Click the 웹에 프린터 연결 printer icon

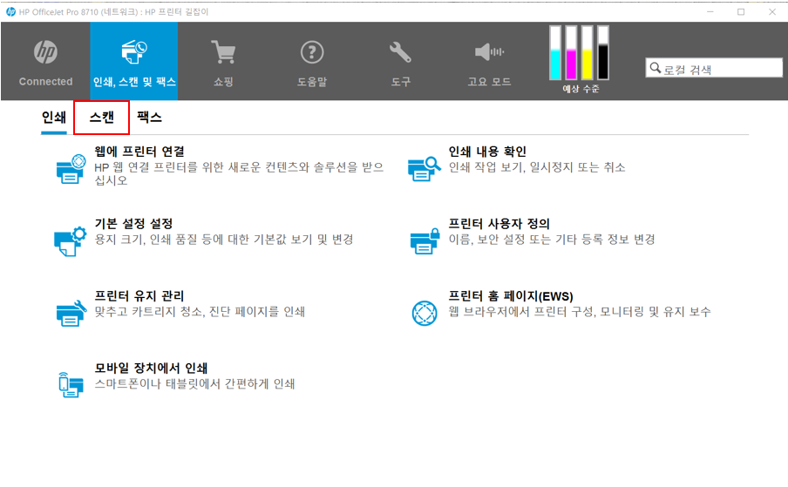71,169
